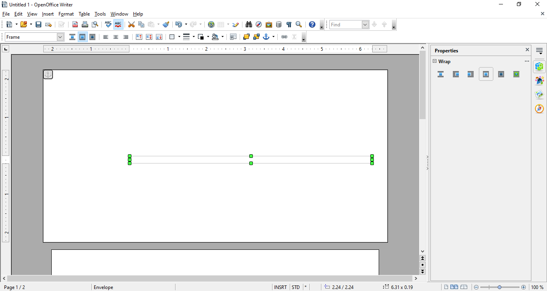Click the zoom slider handle

[499, 287]
